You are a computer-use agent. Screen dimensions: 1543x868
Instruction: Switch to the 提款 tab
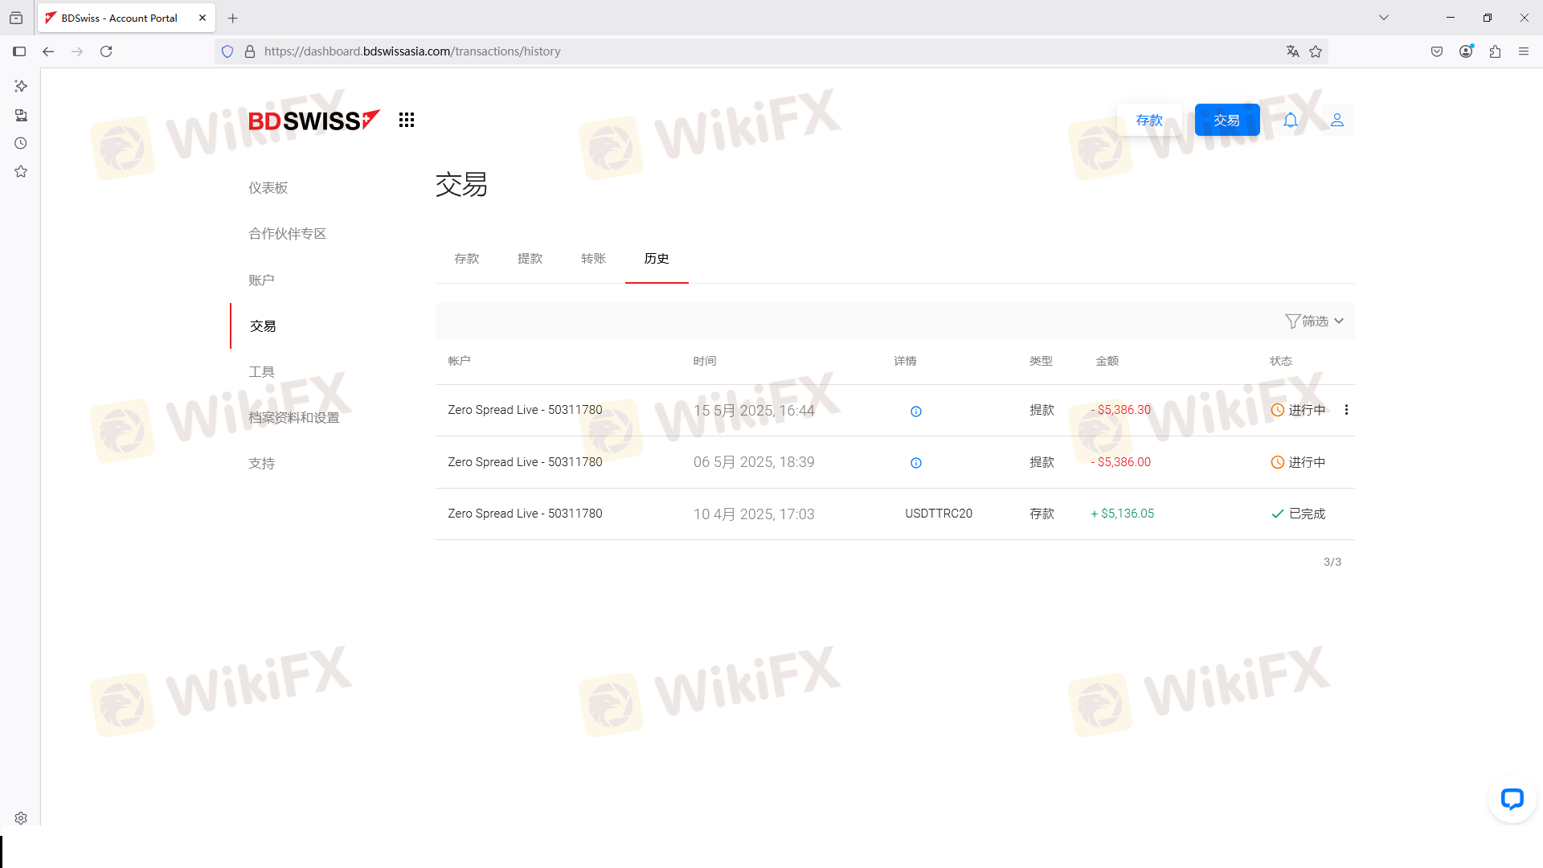coord(530,259)
